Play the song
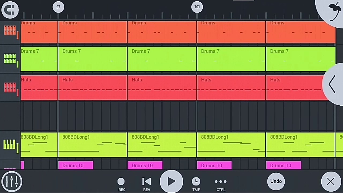 171,181
